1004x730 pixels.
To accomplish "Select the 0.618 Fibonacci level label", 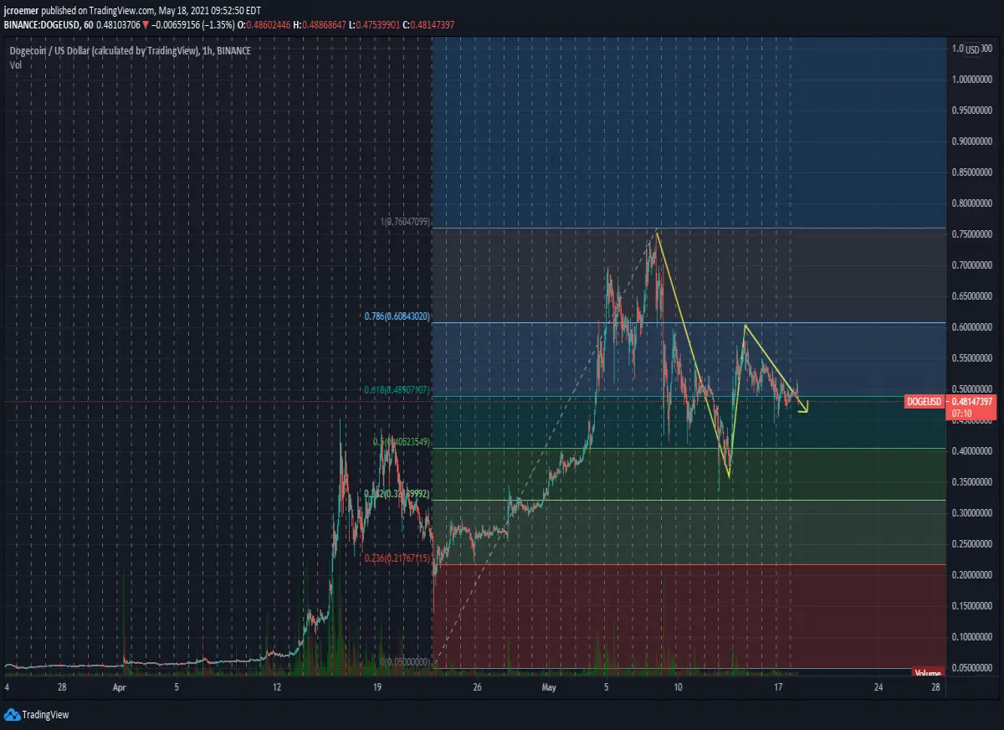I will tap(397, 390).
